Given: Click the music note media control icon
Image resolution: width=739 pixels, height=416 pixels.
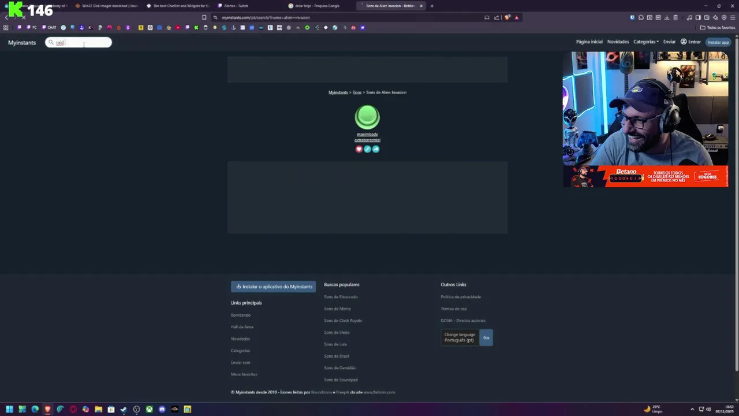Looking at the screenshot, I should click(x=689, y=17).
